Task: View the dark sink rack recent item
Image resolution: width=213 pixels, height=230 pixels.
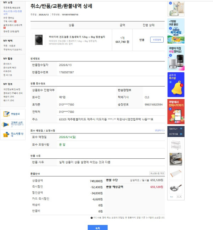Action: click(x=176, y=159)
